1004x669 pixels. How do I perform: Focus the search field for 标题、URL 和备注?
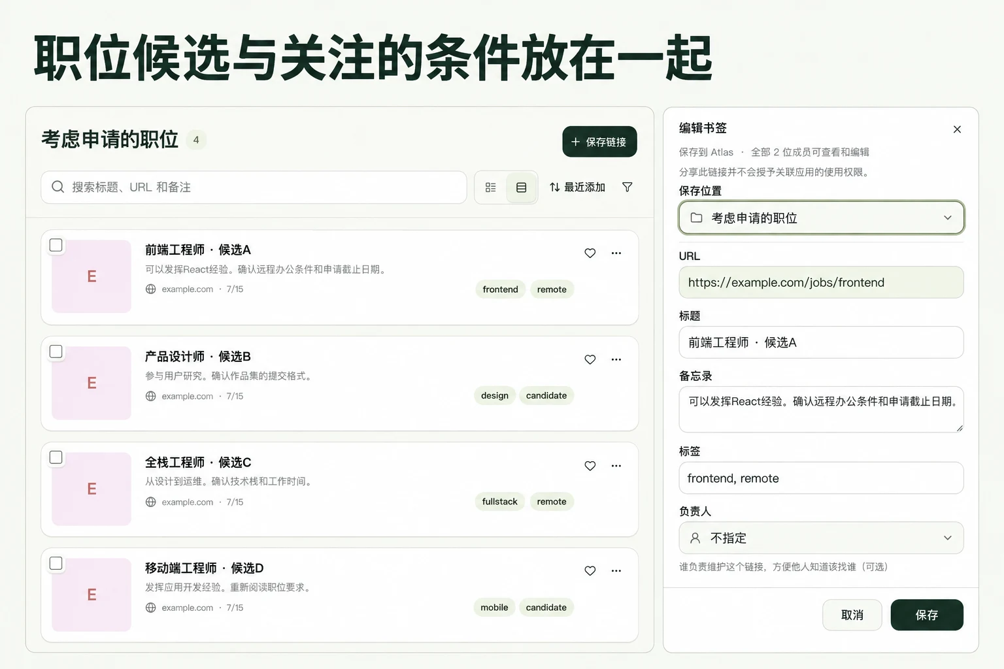254,188
